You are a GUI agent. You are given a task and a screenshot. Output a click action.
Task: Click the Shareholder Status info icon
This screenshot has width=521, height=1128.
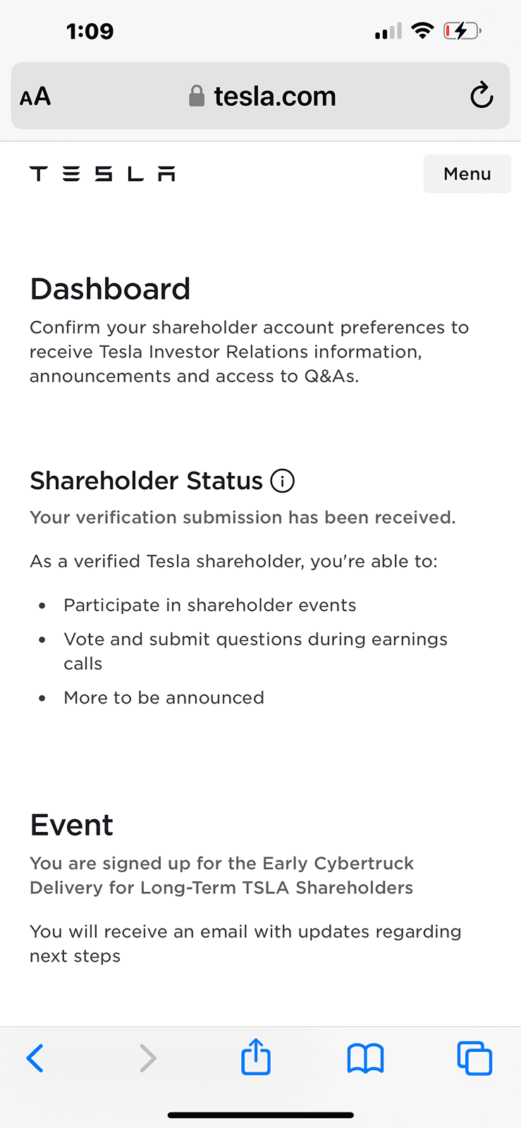(x=283, y=481)
